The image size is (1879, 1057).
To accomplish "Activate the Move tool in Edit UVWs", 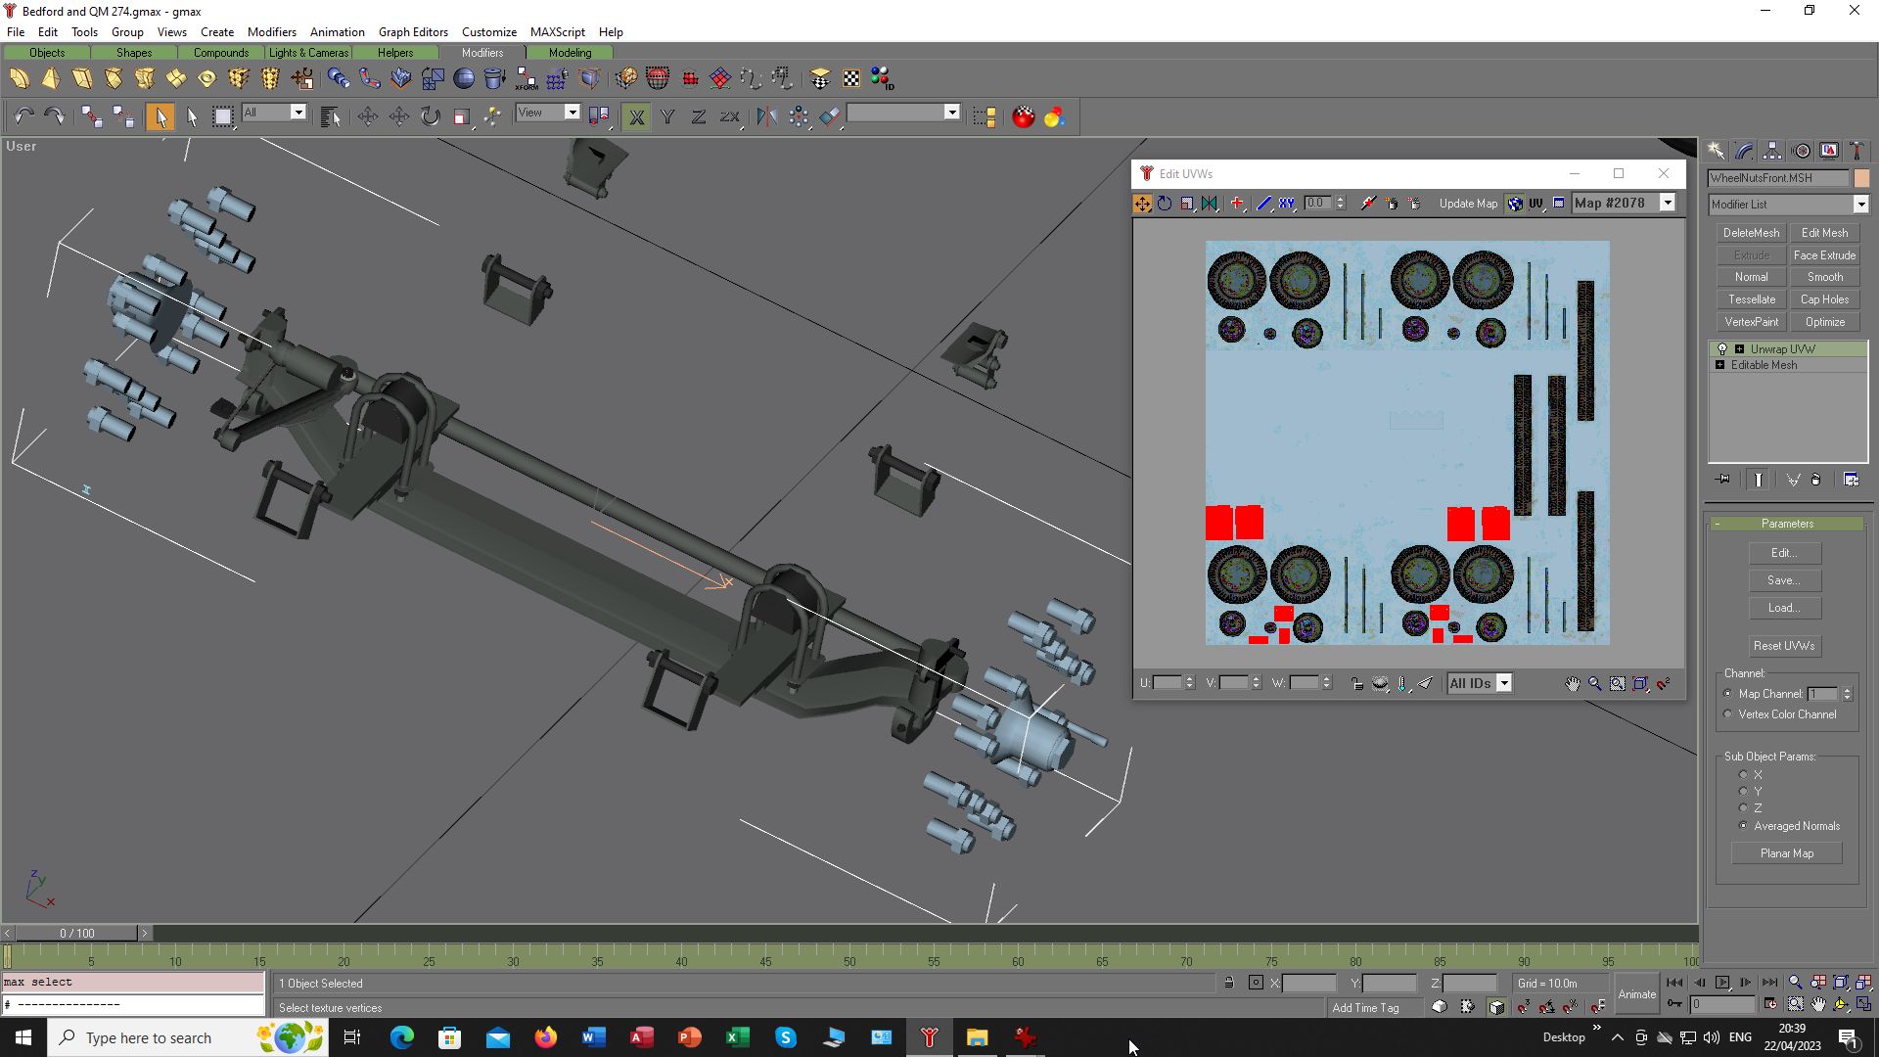I will [1142, 204].
